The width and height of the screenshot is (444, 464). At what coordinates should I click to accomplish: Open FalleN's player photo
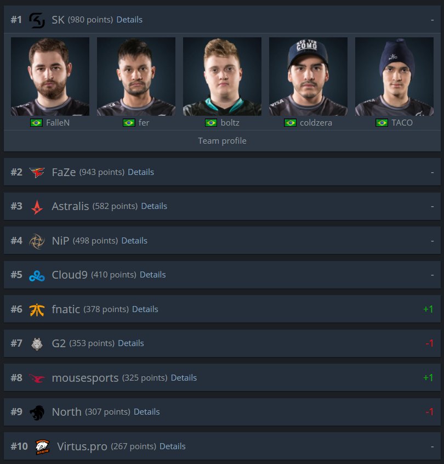coord(50,76)
